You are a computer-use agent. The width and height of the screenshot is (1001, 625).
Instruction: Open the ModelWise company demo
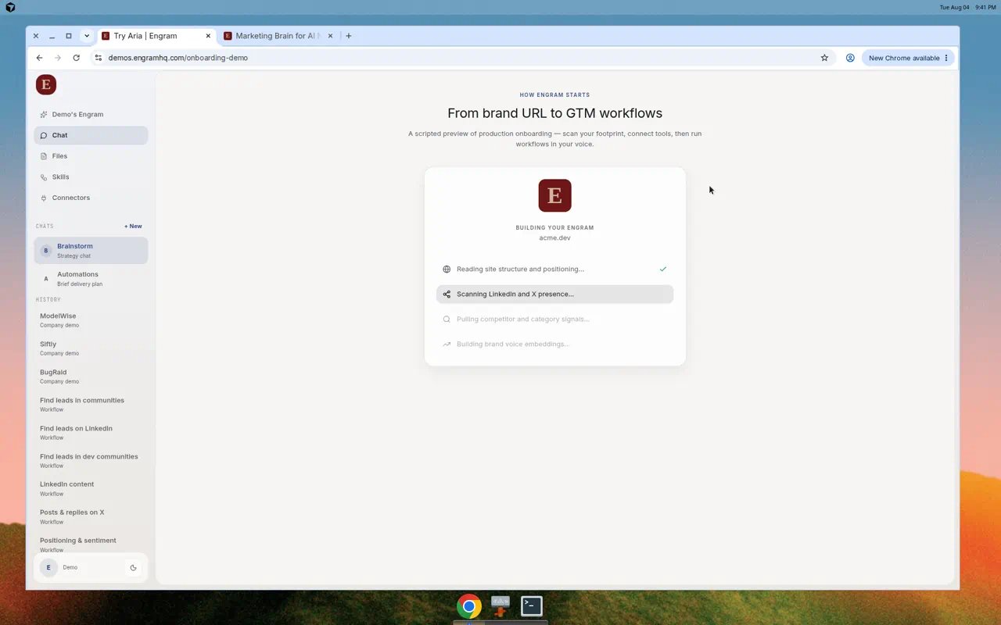91,320
